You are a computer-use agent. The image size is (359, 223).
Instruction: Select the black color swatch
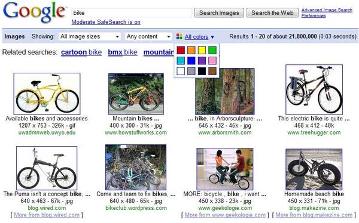point(202,71)
